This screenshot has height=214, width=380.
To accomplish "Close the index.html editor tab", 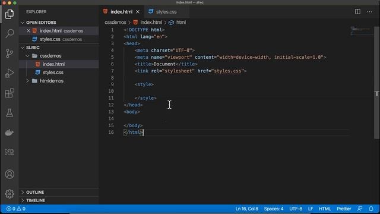I will click(138, 12).
